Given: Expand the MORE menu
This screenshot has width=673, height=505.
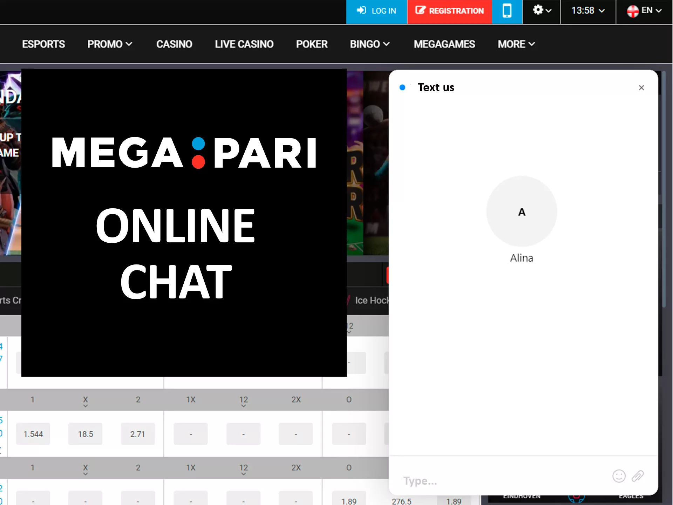Looking at the screenshot, I should (516, 44).
